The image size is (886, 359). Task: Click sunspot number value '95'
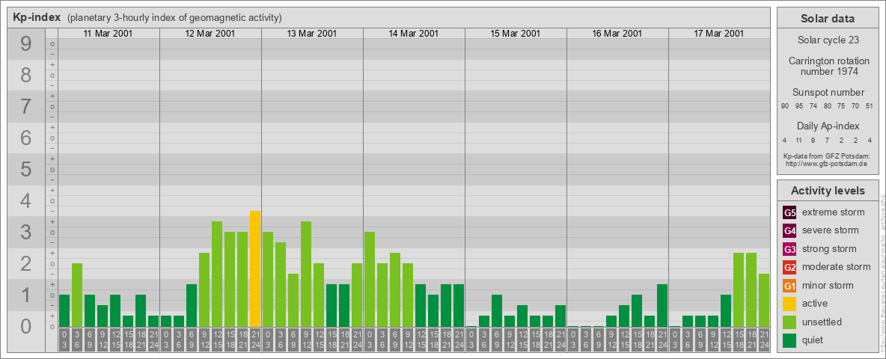(x=799, y=106)
